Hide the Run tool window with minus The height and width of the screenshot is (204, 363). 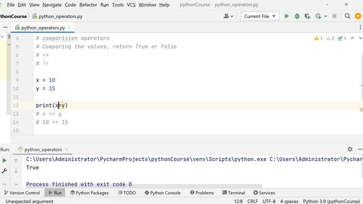[x=360, y=150]
